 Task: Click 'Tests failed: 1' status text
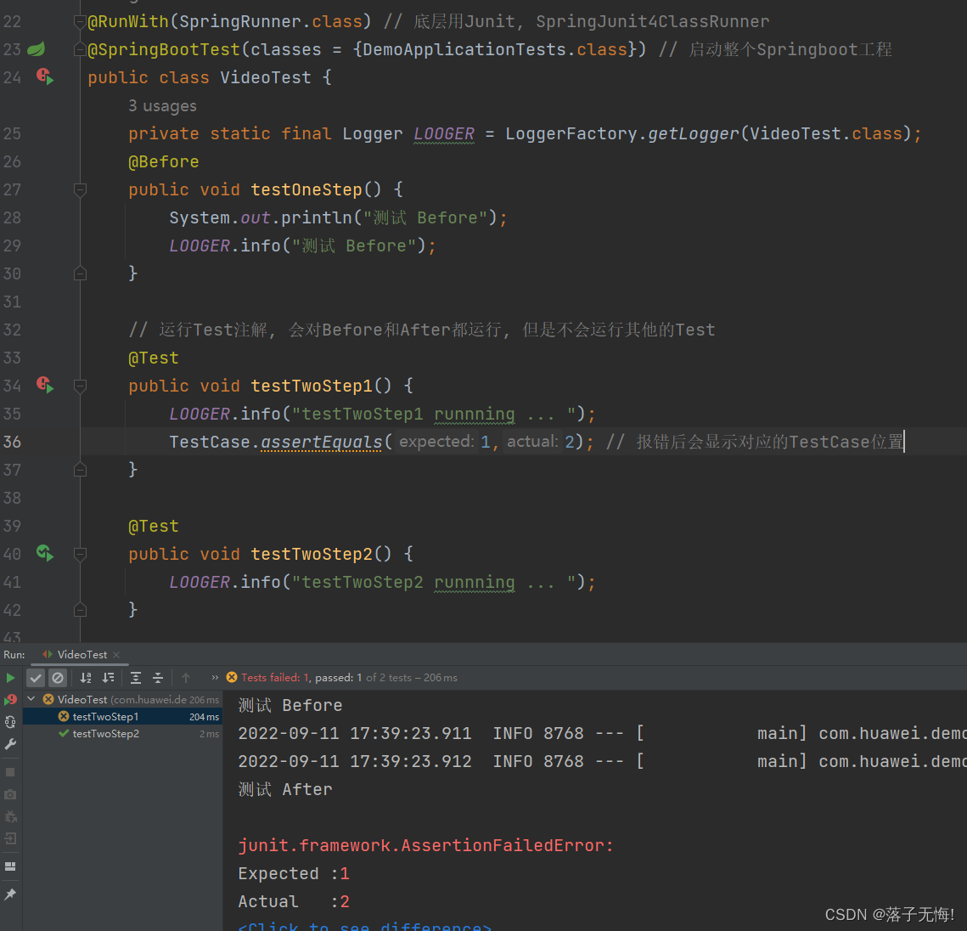[x=274, y=677]
